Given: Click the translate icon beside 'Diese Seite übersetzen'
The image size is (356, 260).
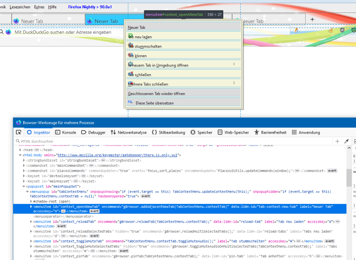Looking at the screenshot, I should (130, 103).
